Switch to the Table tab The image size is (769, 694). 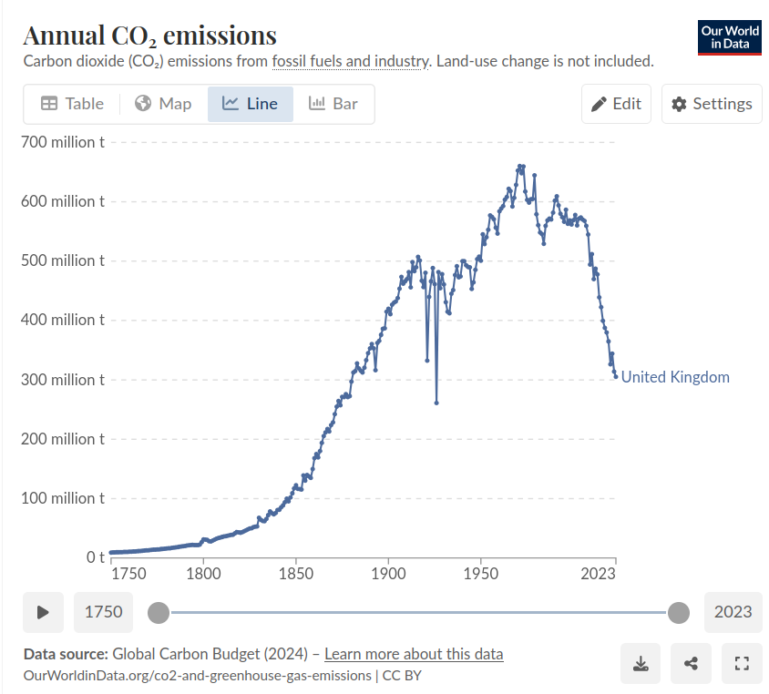pyautogui.click(x=73, y=104)
